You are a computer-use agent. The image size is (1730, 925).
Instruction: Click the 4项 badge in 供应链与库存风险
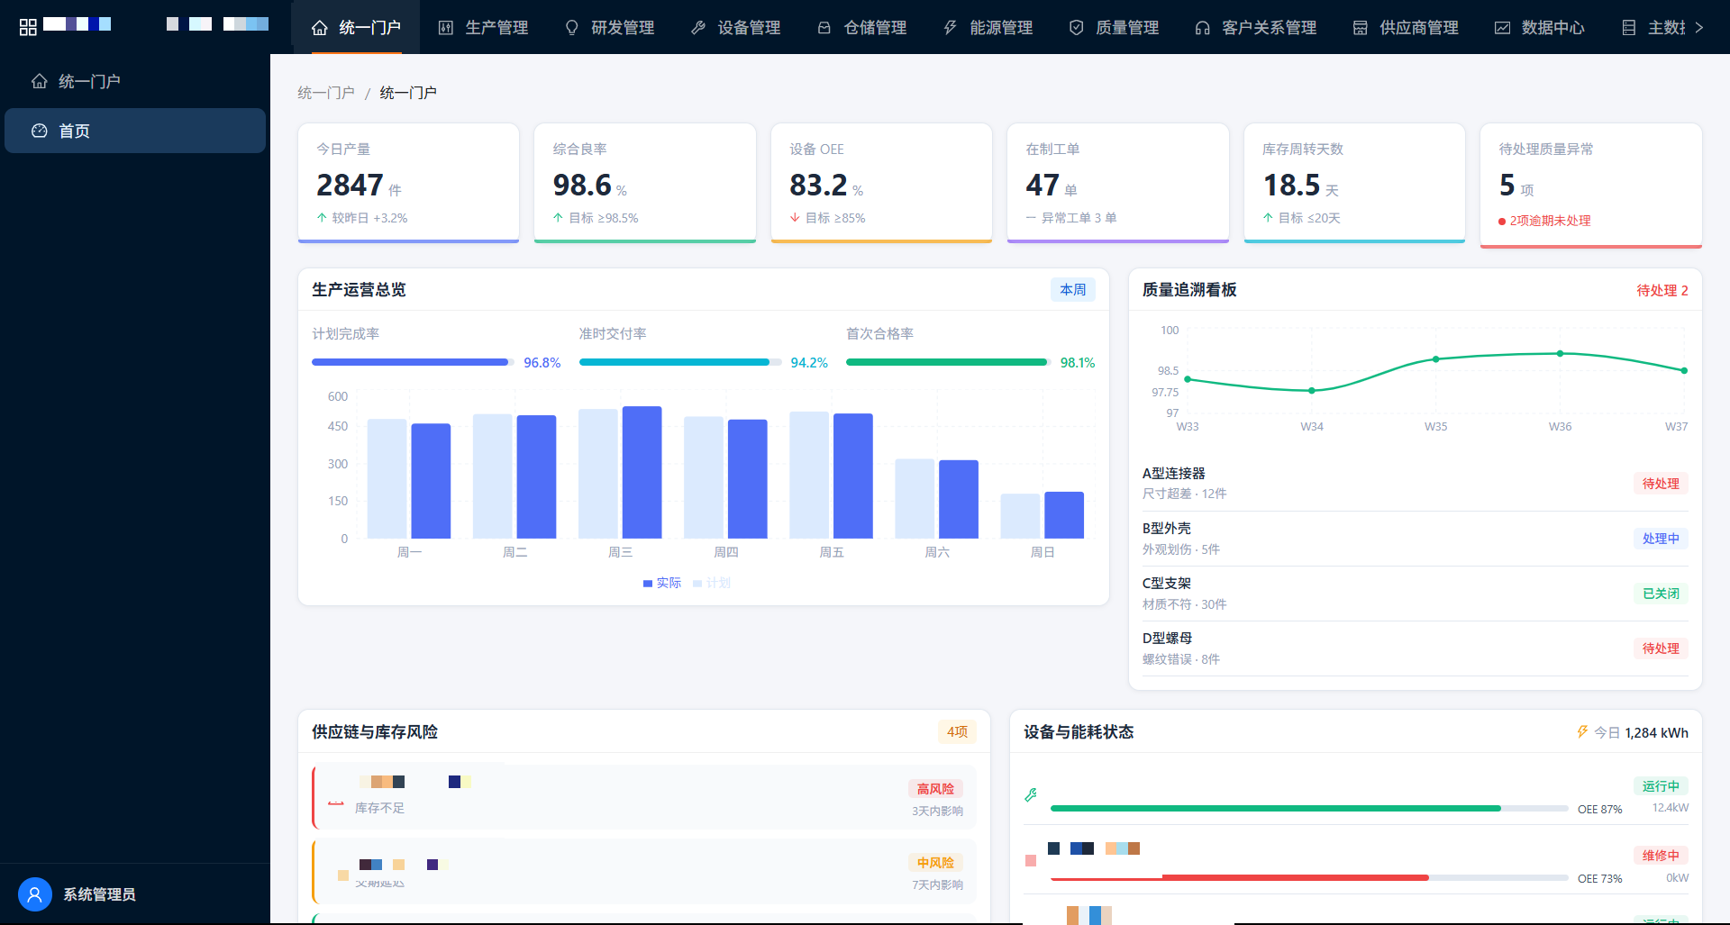(957, 732)
